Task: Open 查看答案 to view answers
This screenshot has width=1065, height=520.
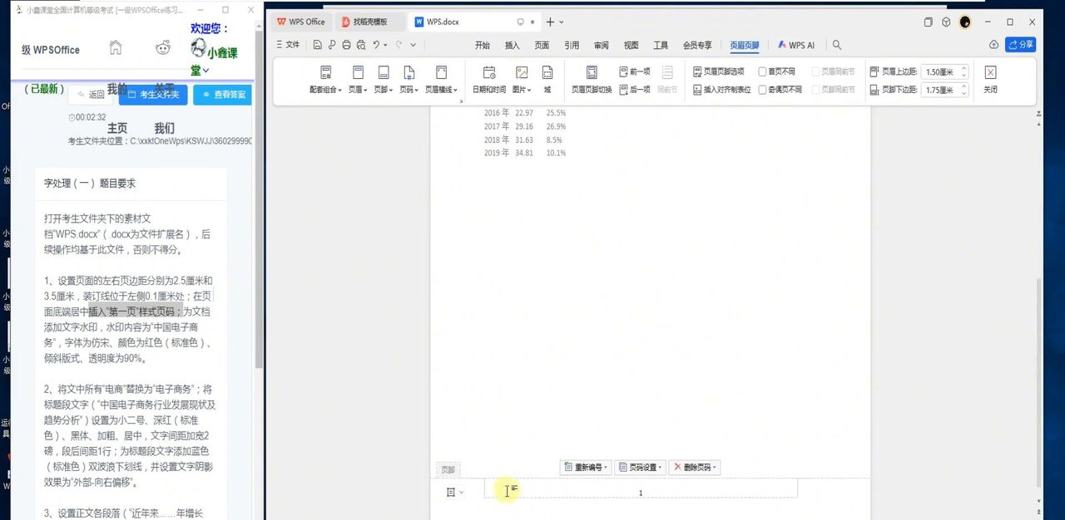Action: pos(221,95)
